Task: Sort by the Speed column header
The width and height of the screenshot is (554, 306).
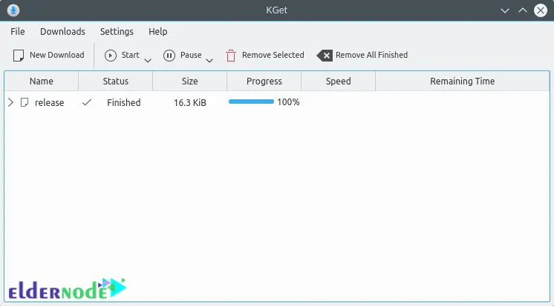Action: point(338,81)
